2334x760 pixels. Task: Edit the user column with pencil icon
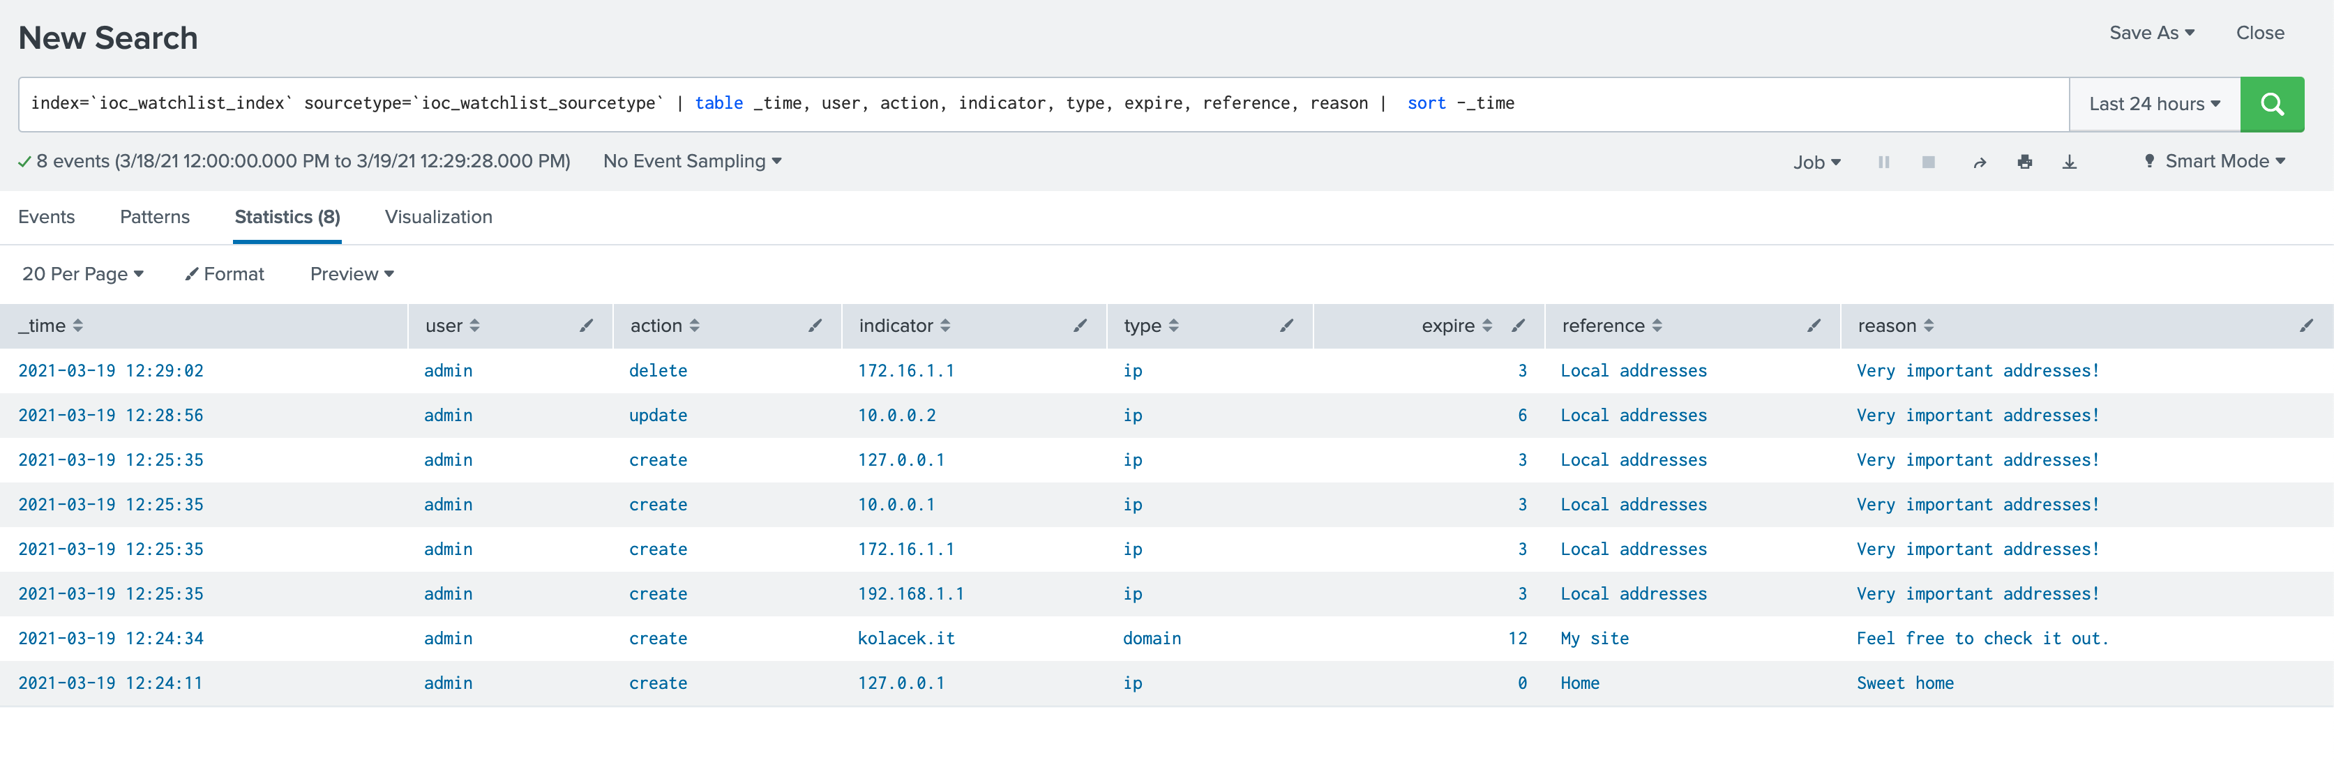pyautogui.click(x=587, y=325)
